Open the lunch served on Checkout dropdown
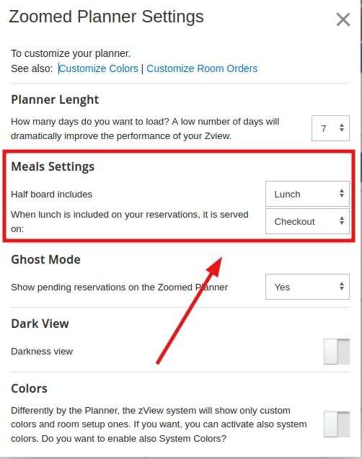The height and width of the screenshot is (459, 362). point(307,221)
